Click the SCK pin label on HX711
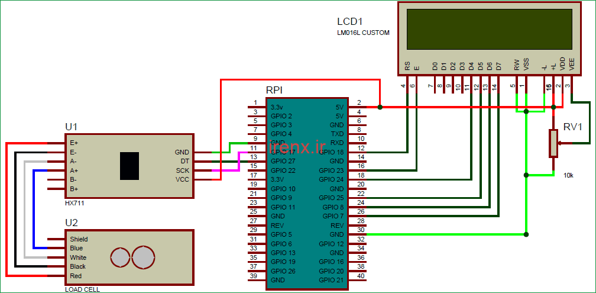The height and width of the screenshot is (293, 596). point(182,170)
